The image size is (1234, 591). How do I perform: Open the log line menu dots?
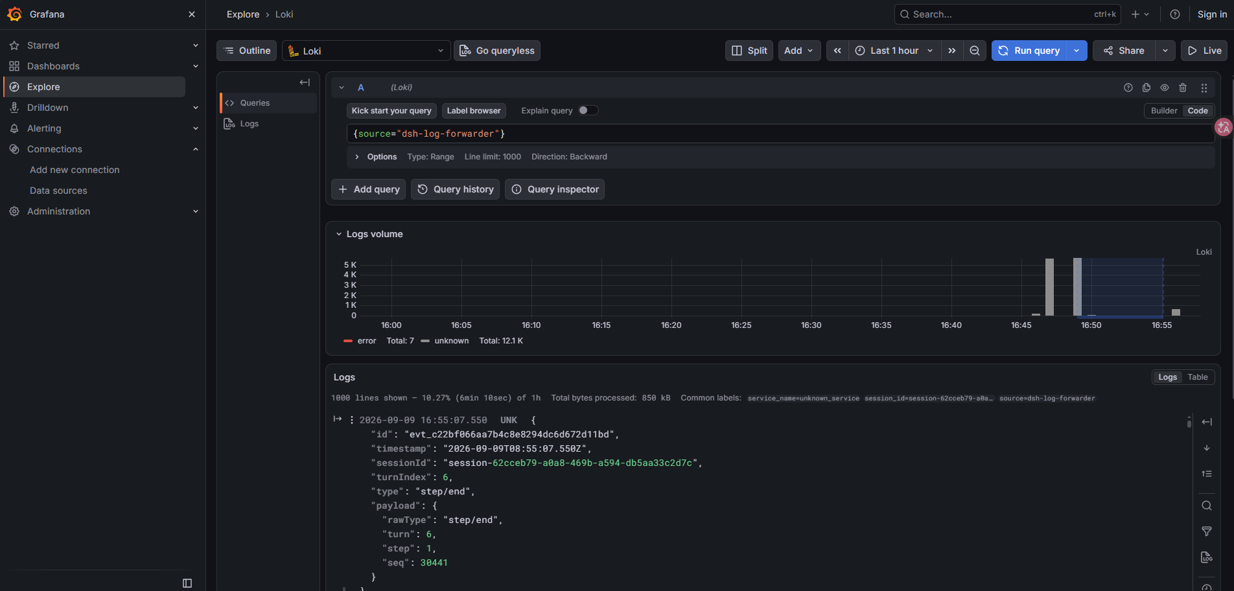(x=352, y=420)
